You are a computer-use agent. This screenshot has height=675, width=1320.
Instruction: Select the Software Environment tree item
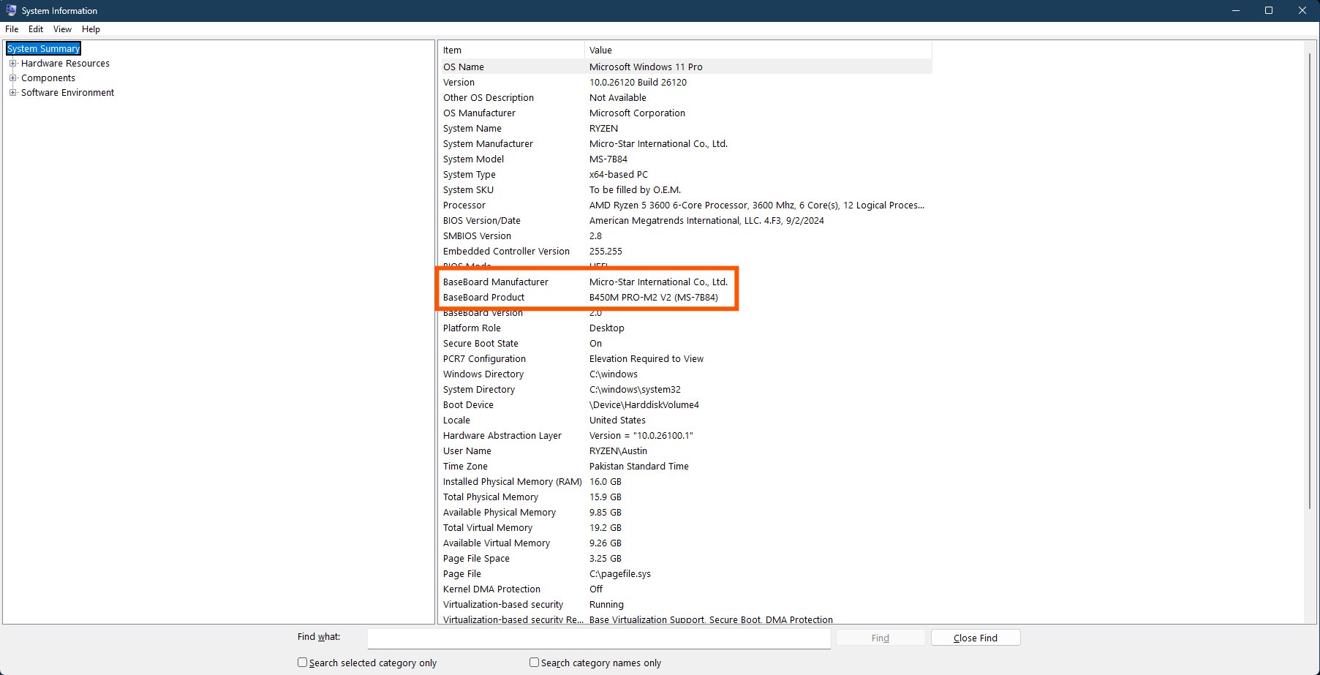pos(67,93)
